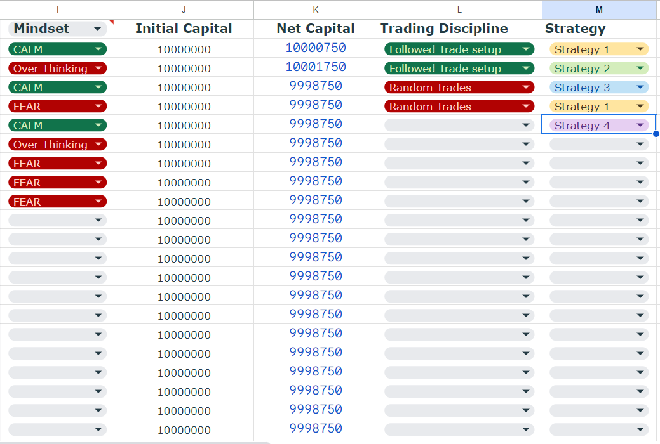The height and width of the screenshot is (444, 660).
Task: Click the red note indicator on Mindset cell
Action: (112, 22)
